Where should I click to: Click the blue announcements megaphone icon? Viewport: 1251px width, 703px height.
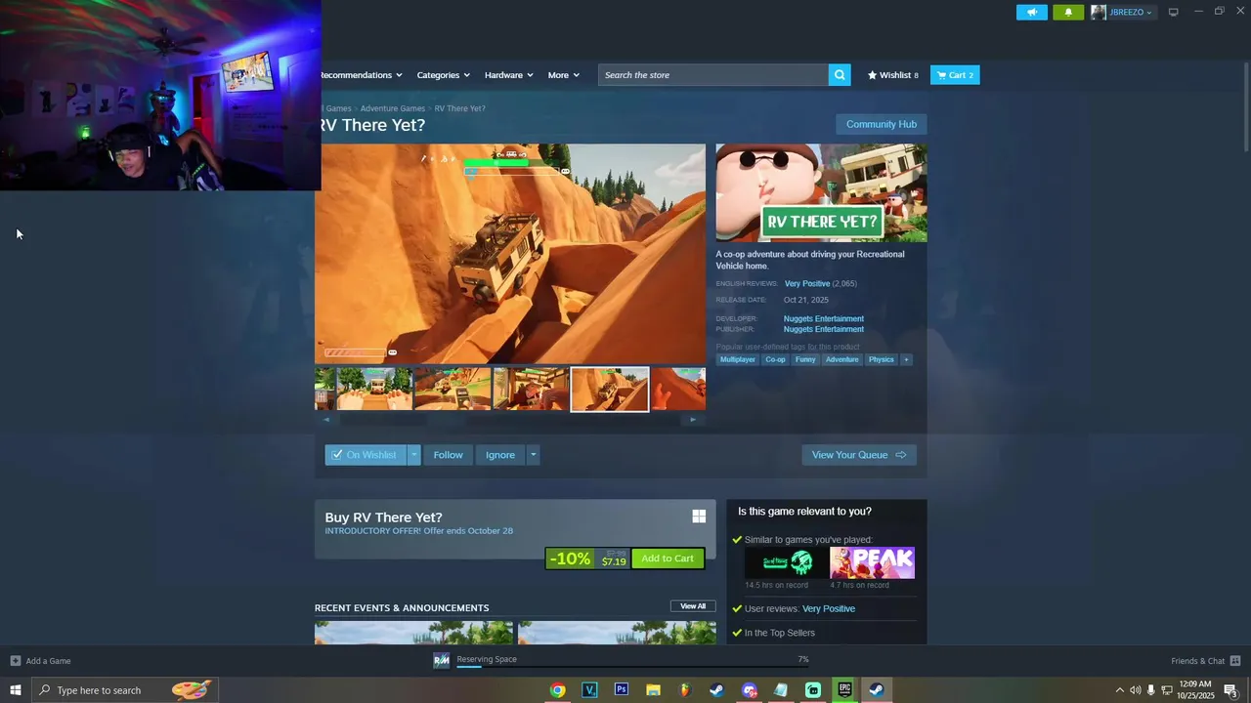click(1032, 13)
